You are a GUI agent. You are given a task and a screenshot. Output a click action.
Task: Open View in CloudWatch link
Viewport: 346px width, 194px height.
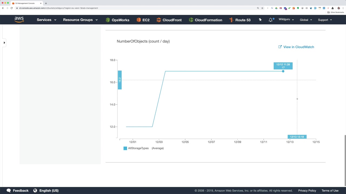[296, 47]
